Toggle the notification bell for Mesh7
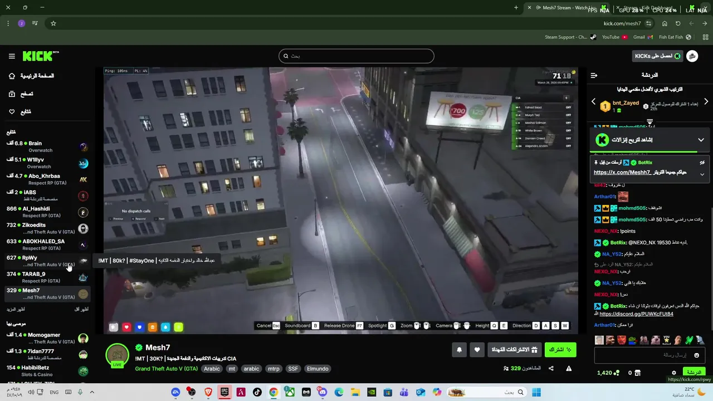 (x=459, y=350)
